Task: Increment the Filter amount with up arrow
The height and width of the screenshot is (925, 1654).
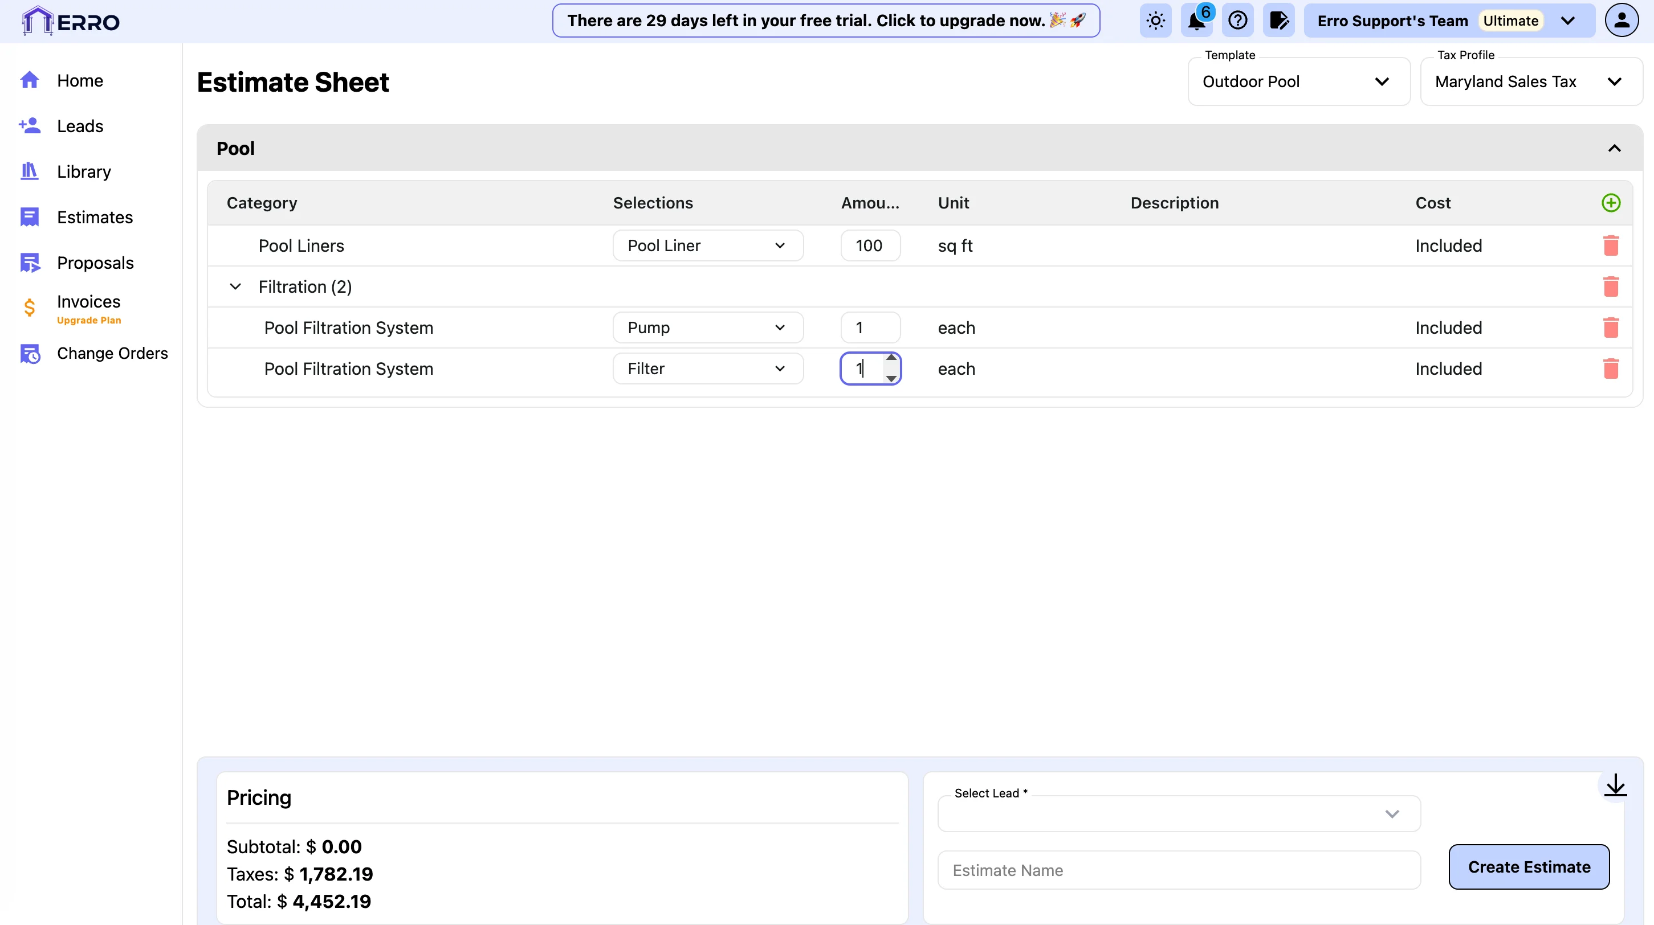Action: [x=891, y=358]
